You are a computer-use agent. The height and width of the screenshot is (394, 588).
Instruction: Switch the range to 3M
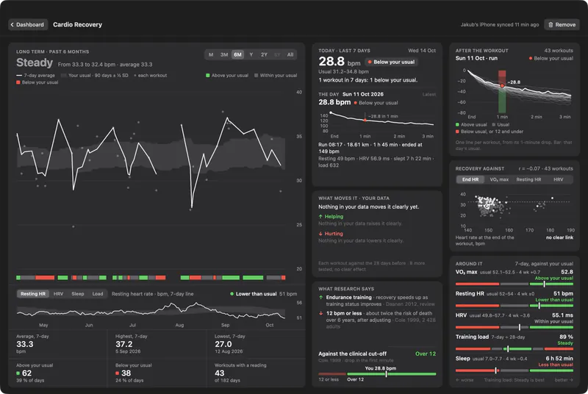(224, 54)
